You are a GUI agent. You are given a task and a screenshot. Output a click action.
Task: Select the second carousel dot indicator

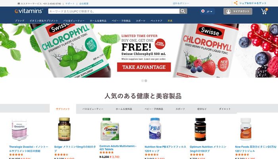tap(146, 81)
